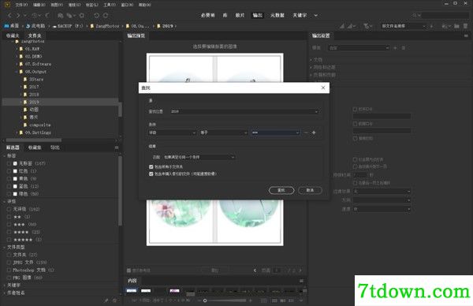This screenshot has height=306, width=473.
Task: Click the open in Camera Raw icon
Action: (82, 15)
